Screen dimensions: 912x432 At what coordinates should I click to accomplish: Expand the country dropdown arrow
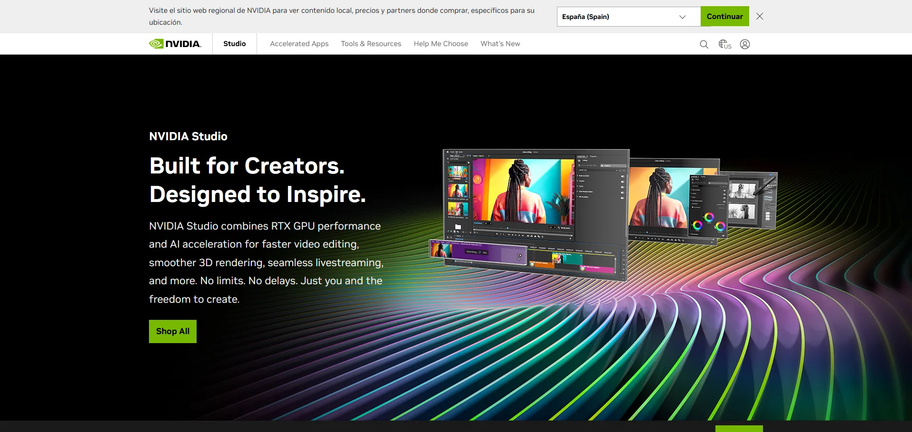[x=682, y=17]
